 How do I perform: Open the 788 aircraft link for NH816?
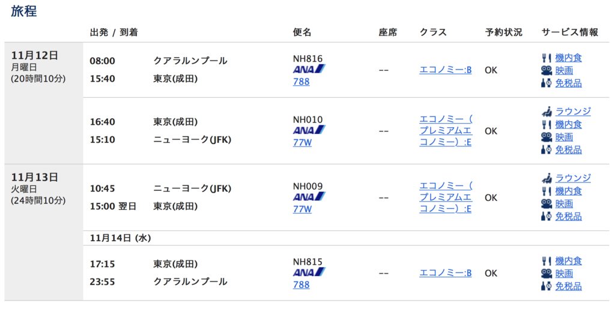(301, 82)
